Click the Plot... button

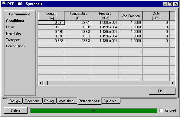[x=162, y=91]
